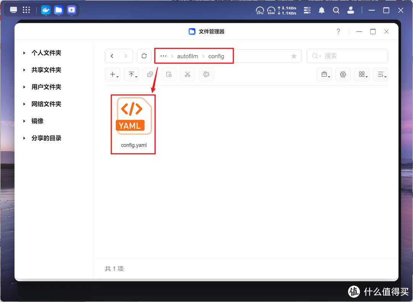Image resolution: width=413 pixels, height=302 pixels.
Task: Refresh the file list
Action: click(144, 56)
